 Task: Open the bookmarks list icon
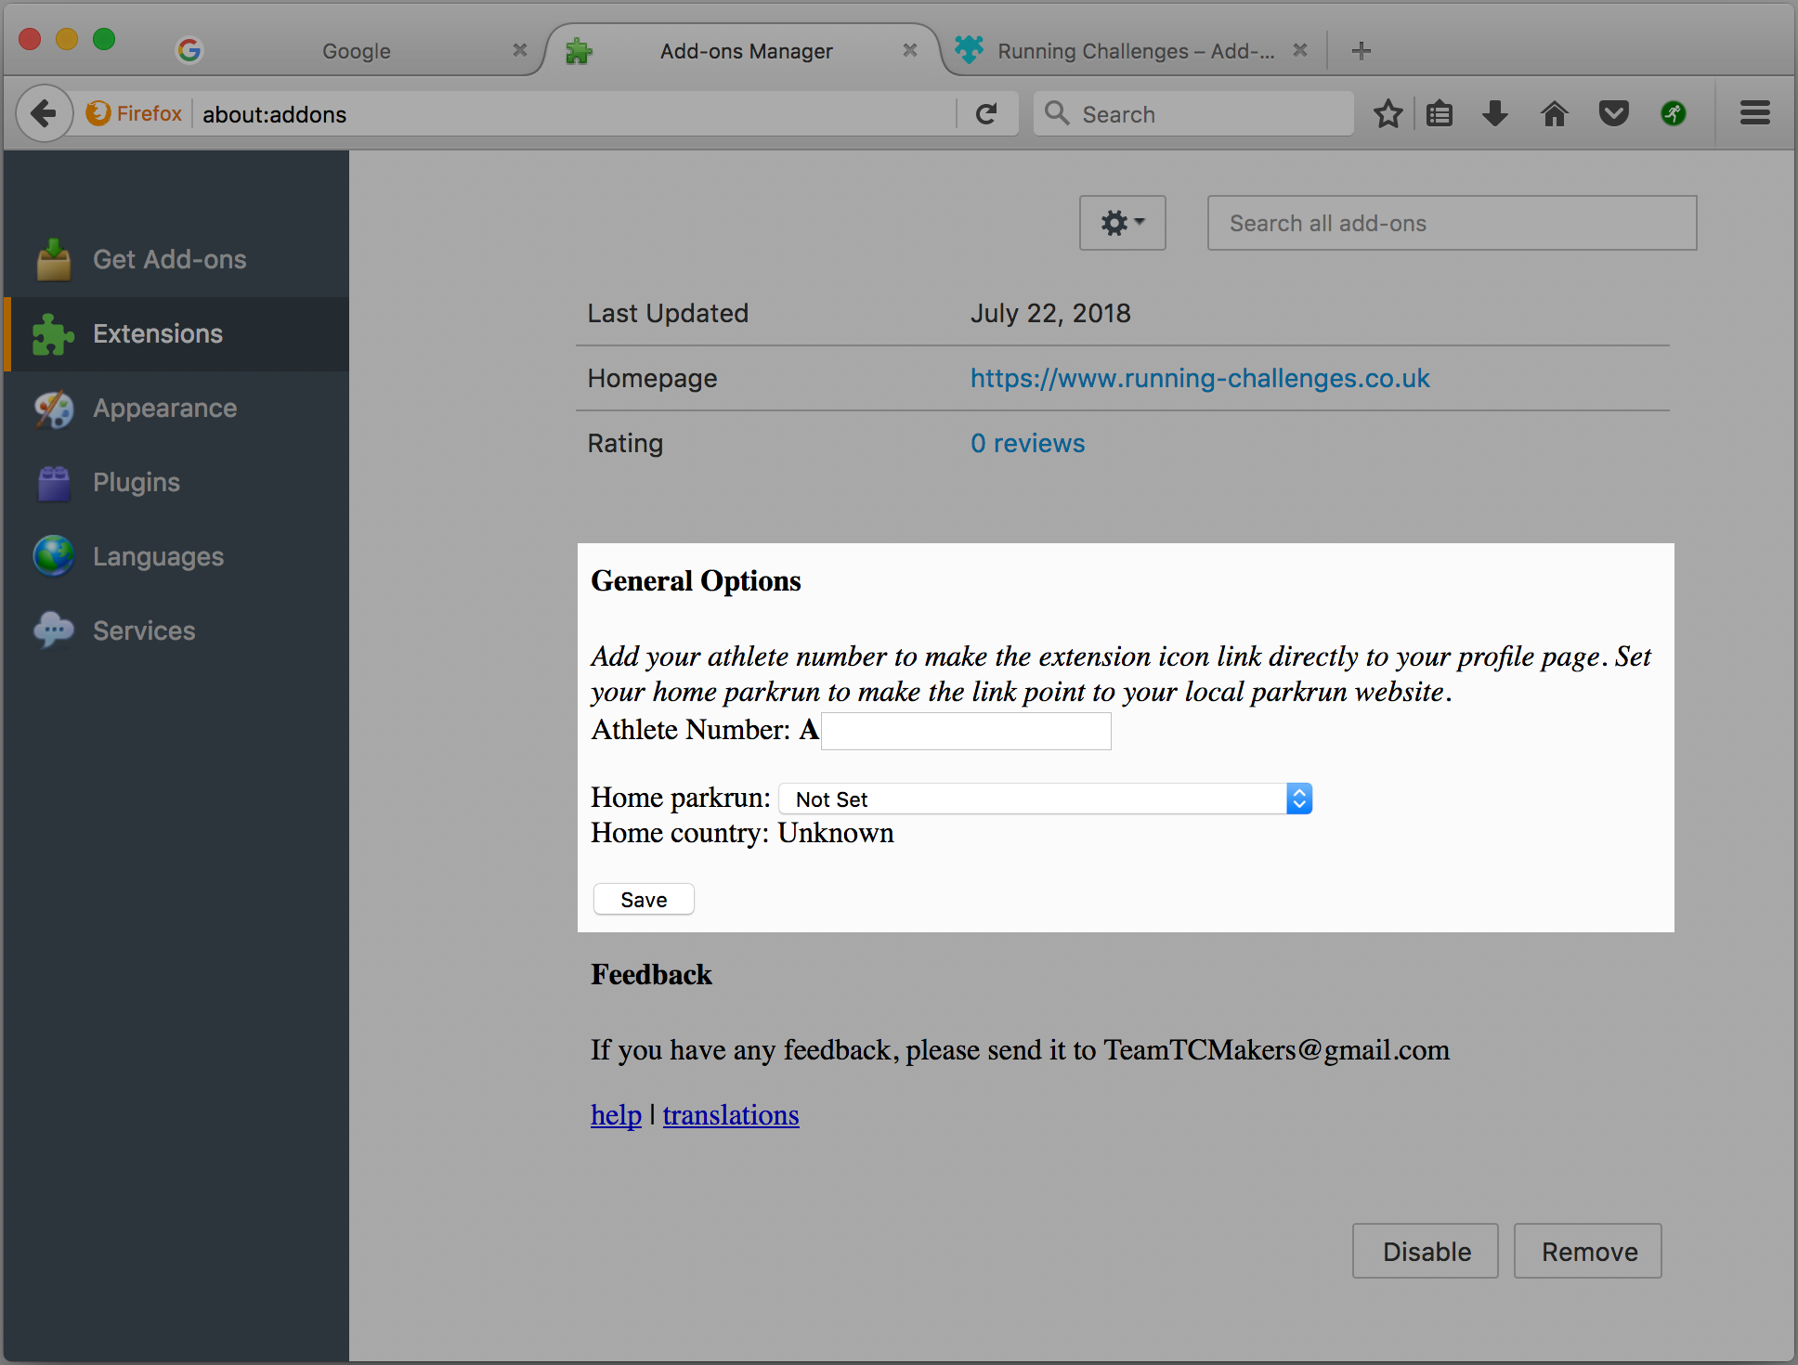coord(1440,114)
